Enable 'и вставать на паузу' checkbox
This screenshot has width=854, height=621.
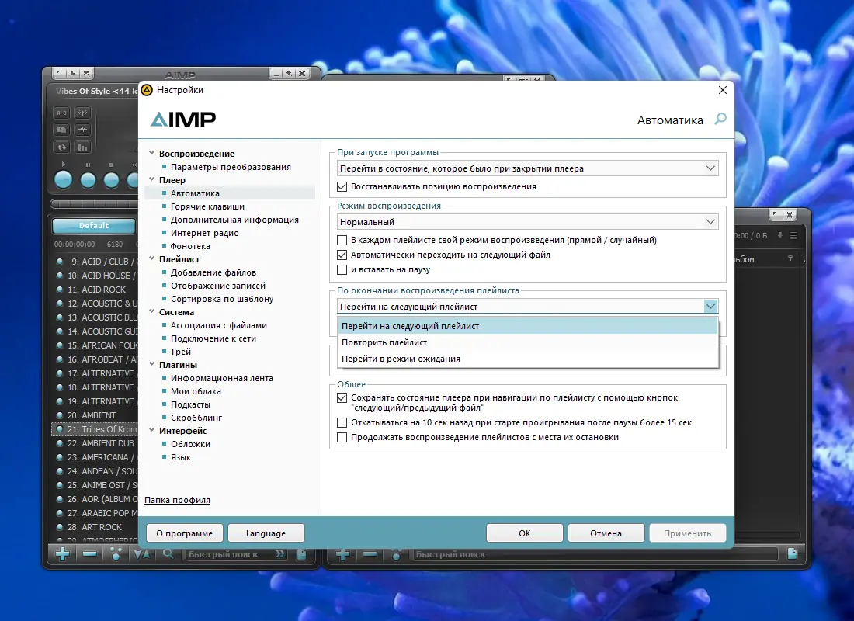click(342, 269)
